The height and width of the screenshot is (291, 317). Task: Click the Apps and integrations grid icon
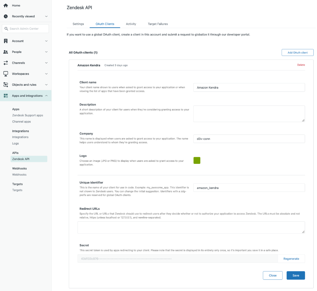coord(6,96)
